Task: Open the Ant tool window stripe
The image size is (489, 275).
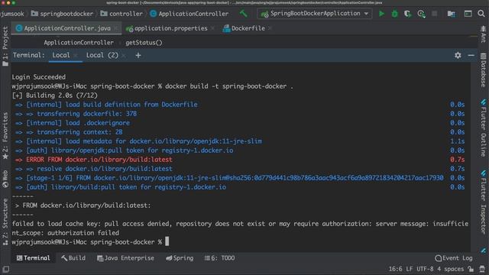Action: coord(483,34)
